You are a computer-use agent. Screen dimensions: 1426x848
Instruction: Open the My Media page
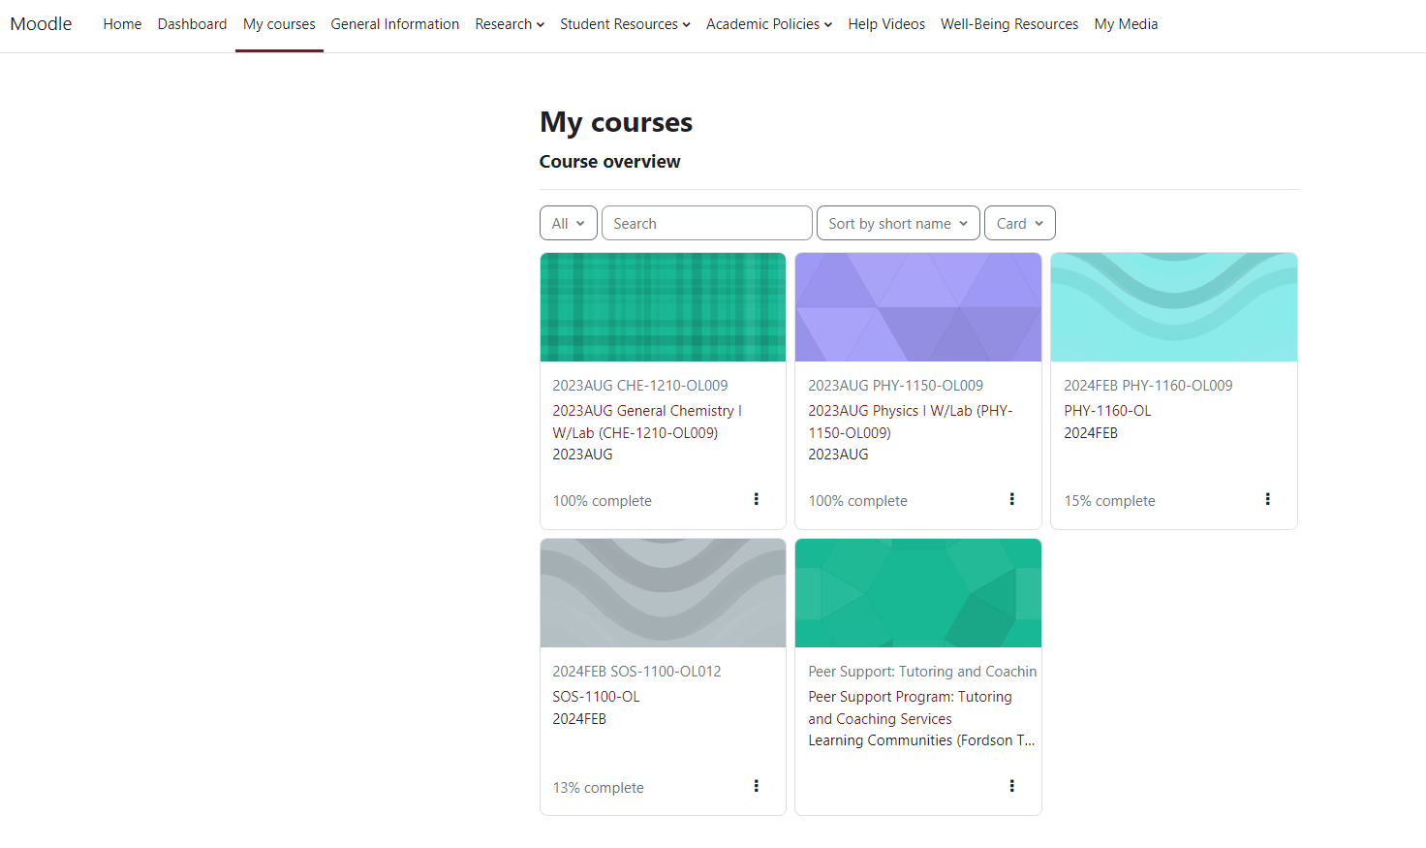point(1126,23)
